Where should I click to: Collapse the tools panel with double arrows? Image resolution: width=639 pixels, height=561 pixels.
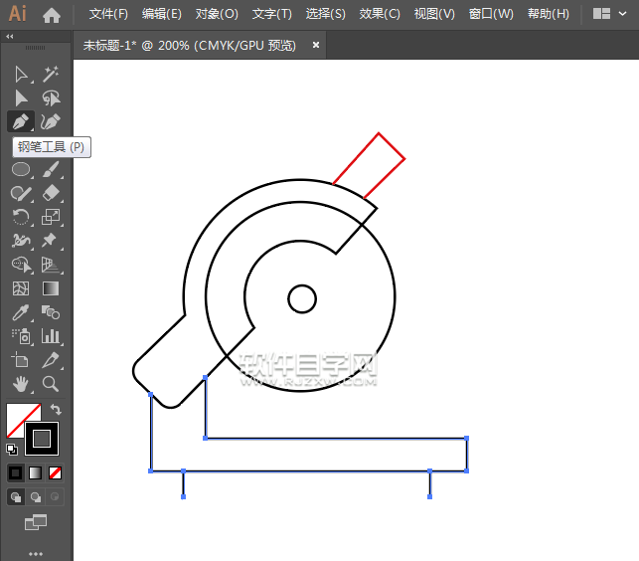point(10,37)
